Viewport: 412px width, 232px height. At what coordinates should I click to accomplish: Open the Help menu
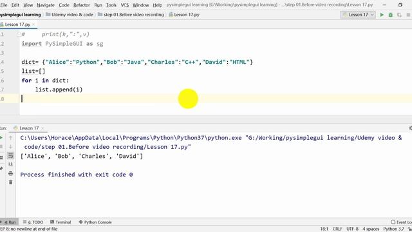(157, 5)
